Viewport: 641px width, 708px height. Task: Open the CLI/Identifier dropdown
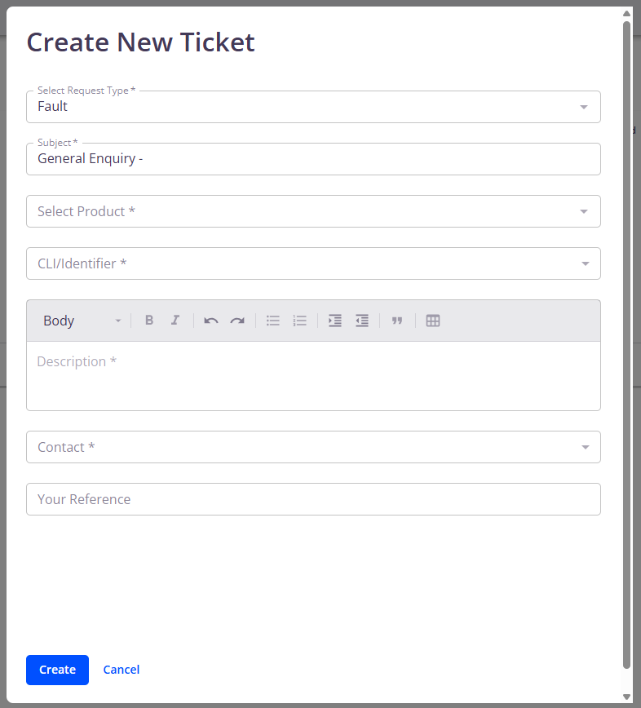coord(313,263)
